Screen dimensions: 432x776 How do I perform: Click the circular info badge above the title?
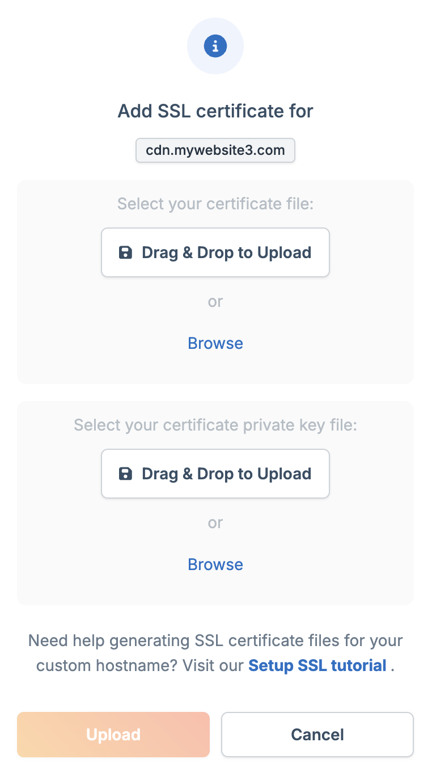[x=215, y=45]
